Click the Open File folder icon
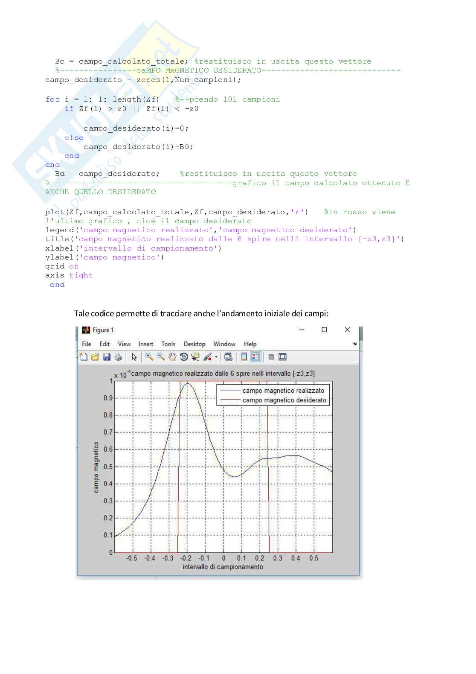This screenshot has width=476, height=674. (x=95, y=357)
